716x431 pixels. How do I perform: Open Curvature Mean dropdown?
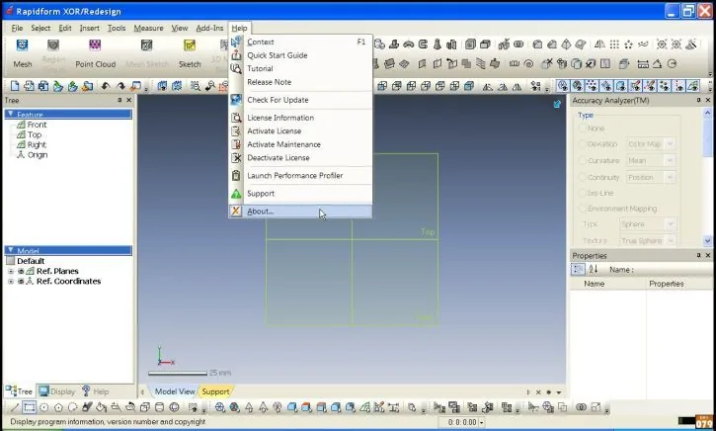pos(651,160)
